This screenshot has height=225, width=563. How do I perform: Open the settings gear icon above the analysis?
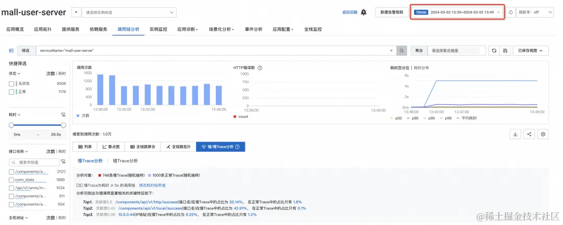(x=543, y=134)
